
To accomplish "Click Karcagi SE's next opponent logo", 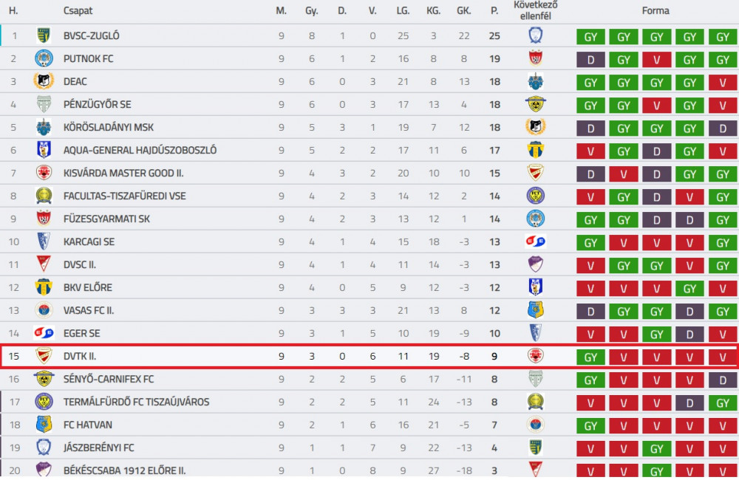I will click(535, 241).
